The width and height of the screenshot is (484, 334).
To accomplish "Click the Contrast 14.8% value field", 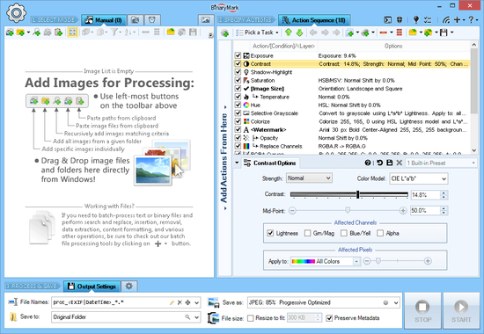I will tap(425, 195).
